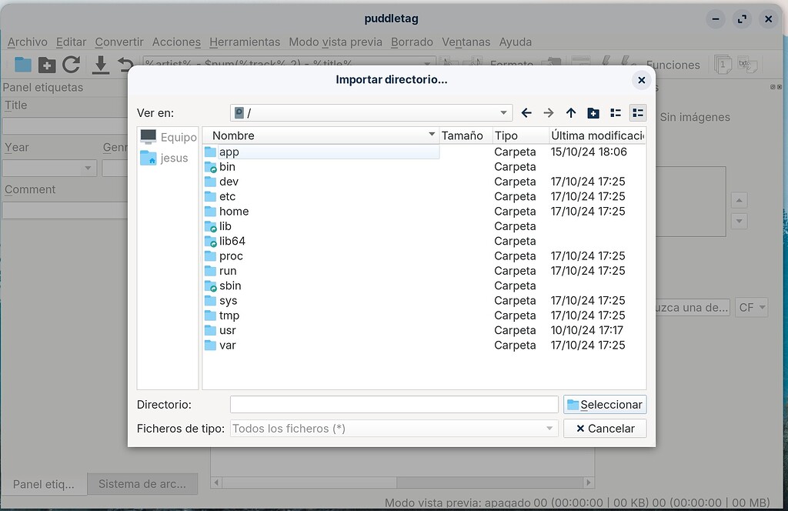788x511 pixels.
Task: Click Funciones in puddletag toolbar
Action: tap(673, 65)
